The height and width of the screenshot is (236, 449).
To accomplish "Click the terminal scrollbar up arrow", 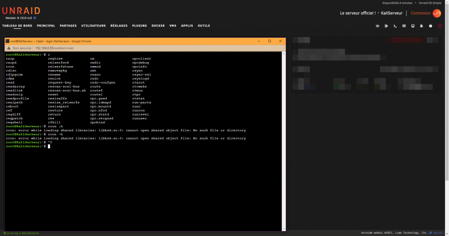I will coord(284,53).
